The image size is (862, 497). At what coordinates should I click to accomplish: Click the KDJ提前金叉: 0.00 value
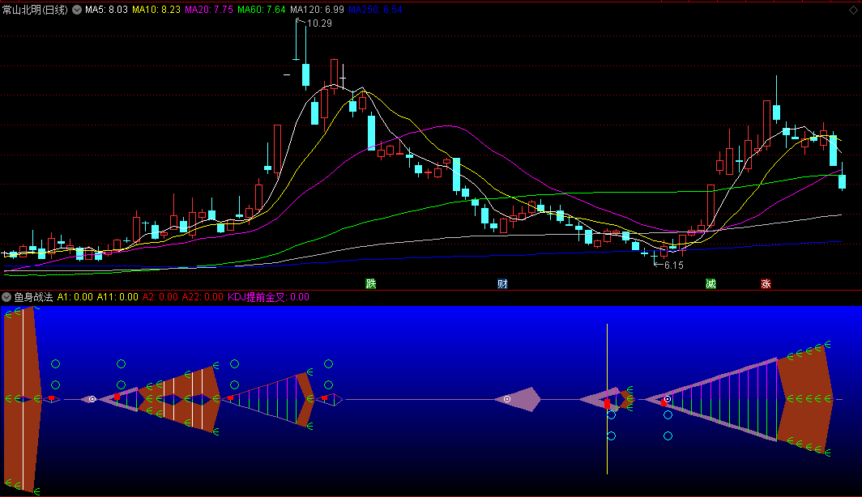click(x=268, y=297)
